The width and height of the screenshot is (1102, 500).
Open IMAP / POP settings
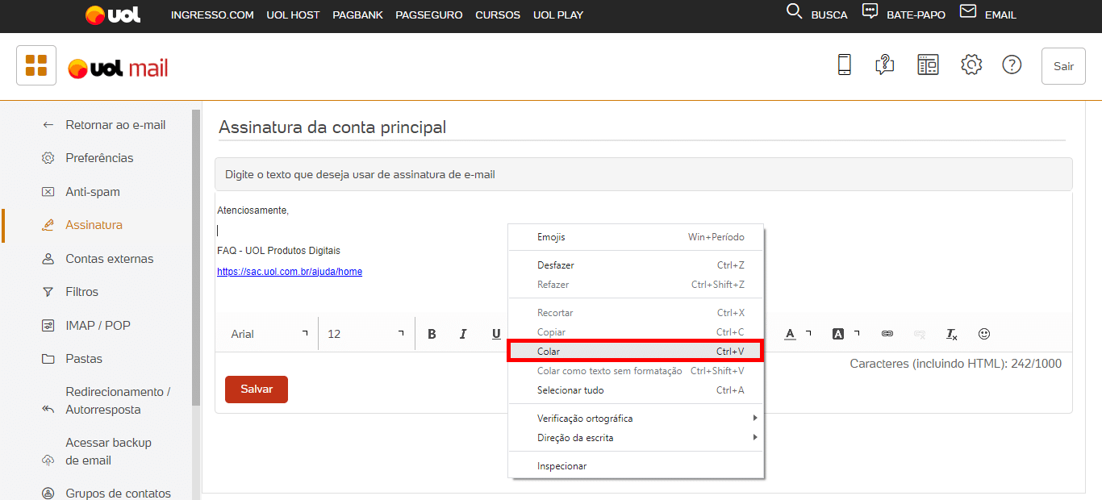[x=86, y=326]
